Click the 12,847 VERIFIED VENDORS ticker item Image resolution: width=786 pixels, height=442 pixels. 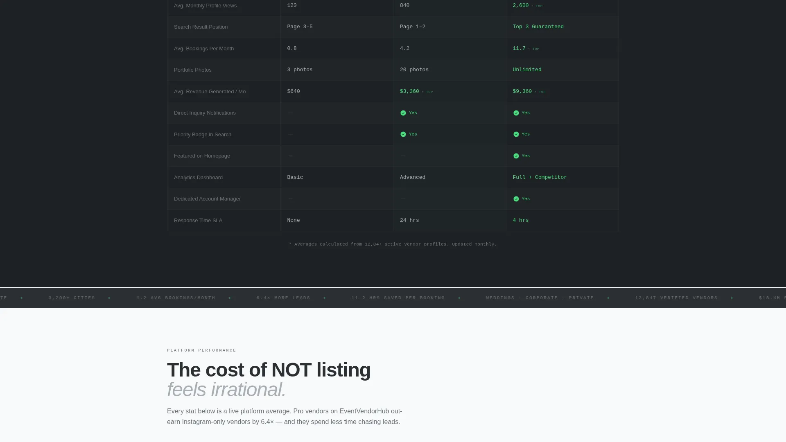pos(676,298)
